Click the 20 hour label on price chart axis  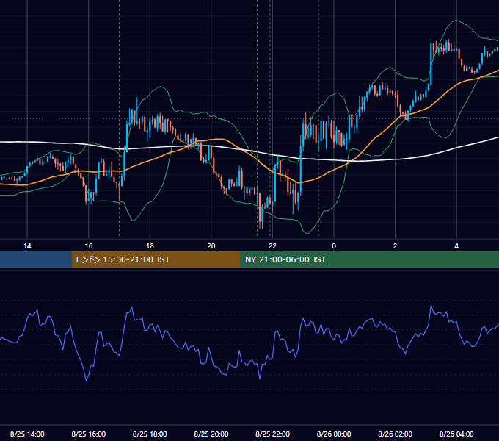tap(211, 246)
